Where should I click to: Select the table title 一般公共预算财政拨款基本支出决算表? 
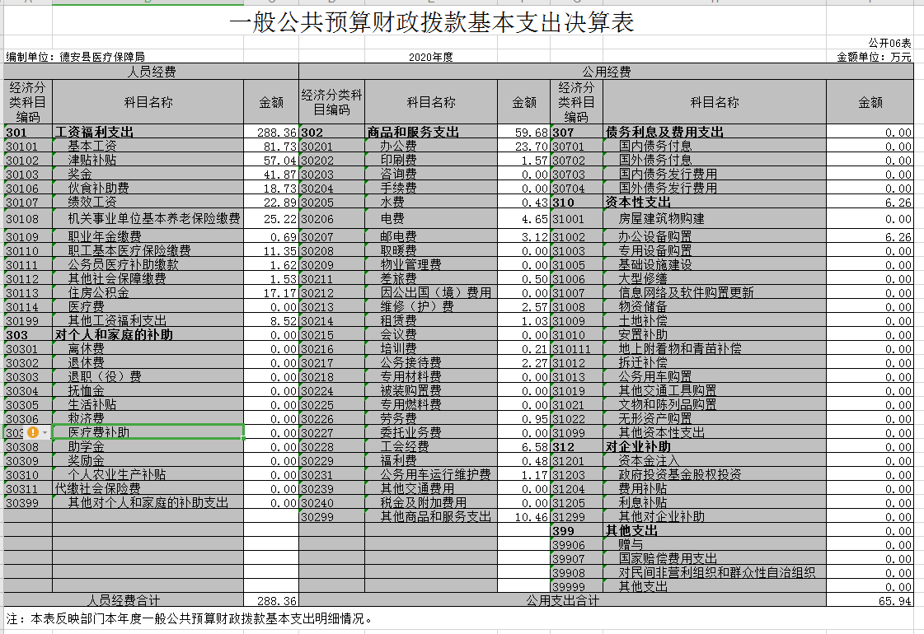[x=431, y=24]
